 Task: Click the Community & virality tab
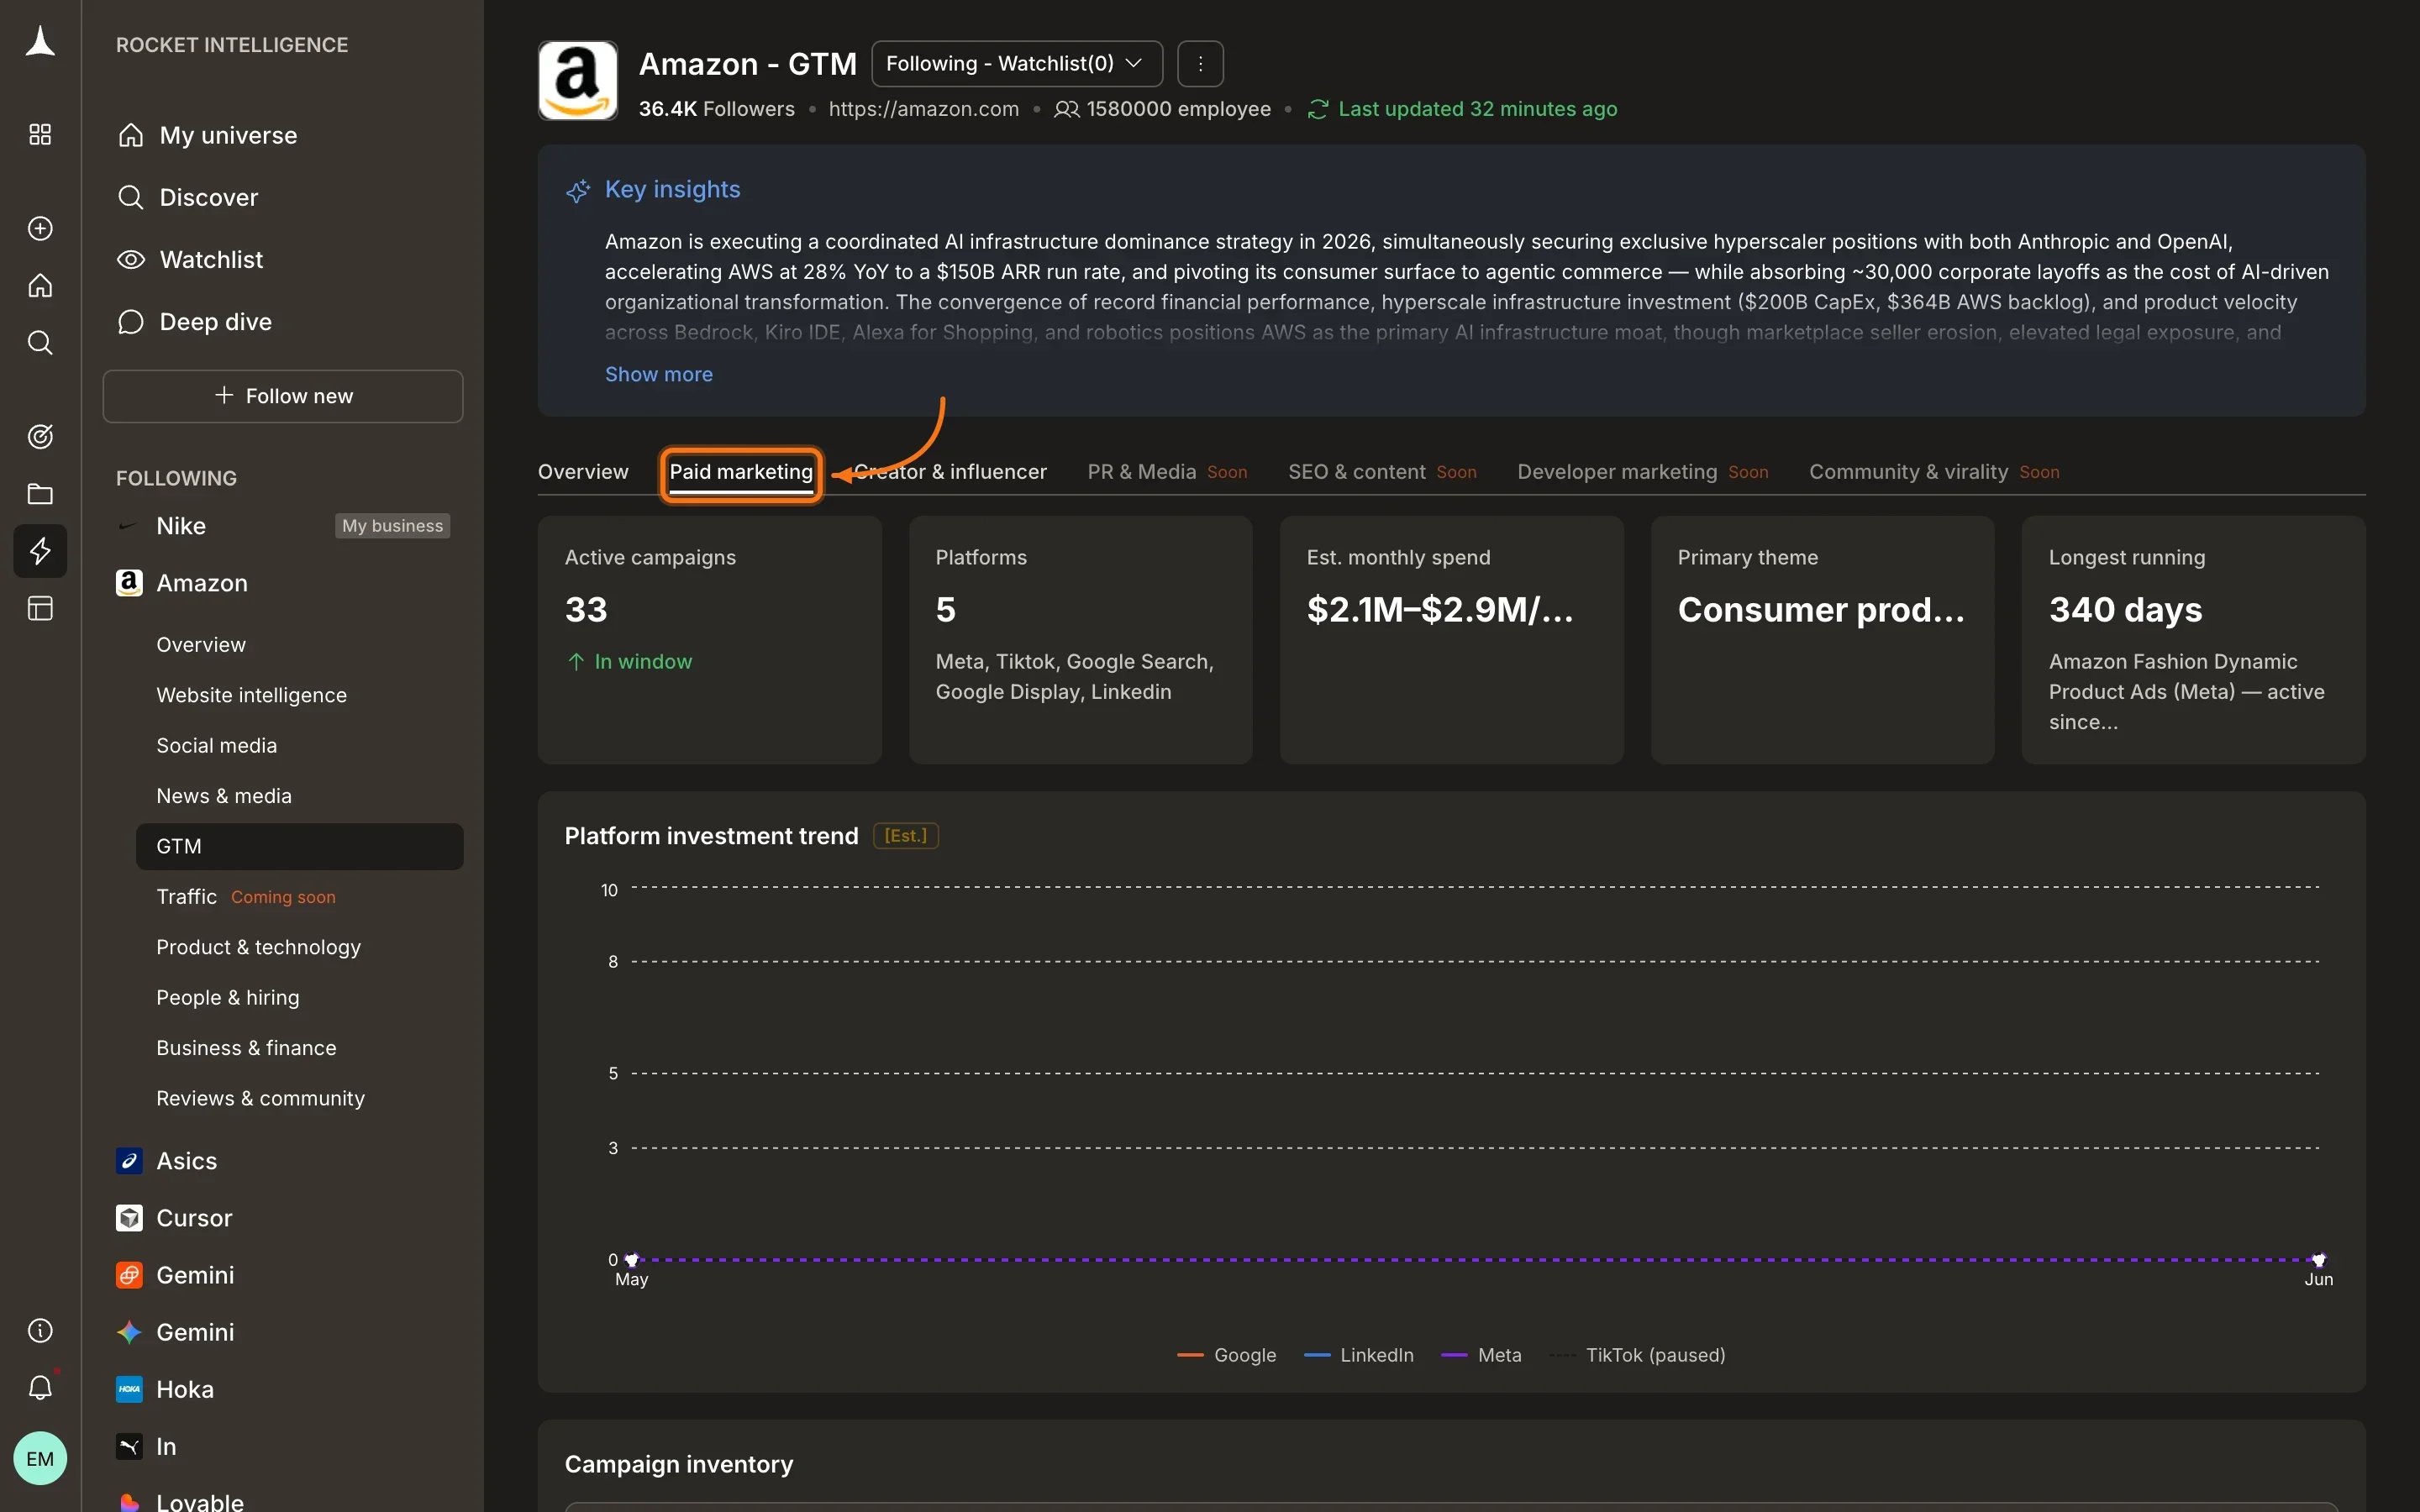coord(1934,472)
